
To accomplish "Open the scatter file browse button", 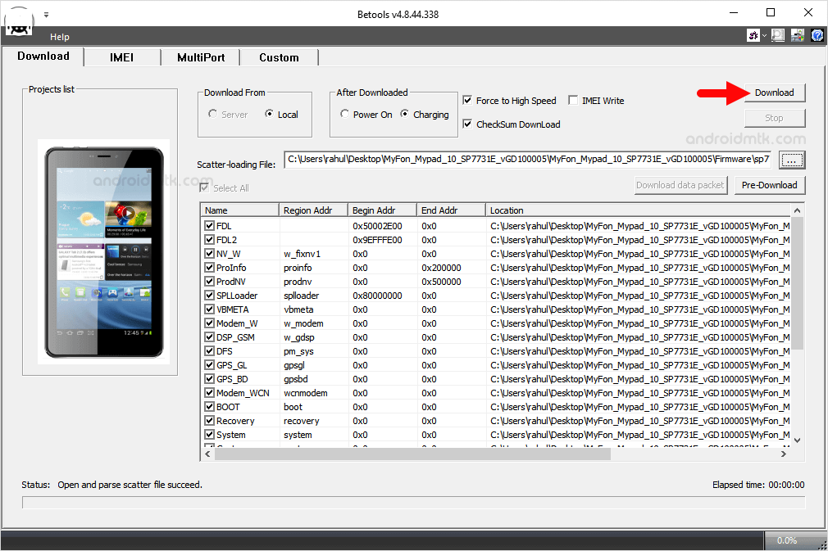I will [791, 160].
